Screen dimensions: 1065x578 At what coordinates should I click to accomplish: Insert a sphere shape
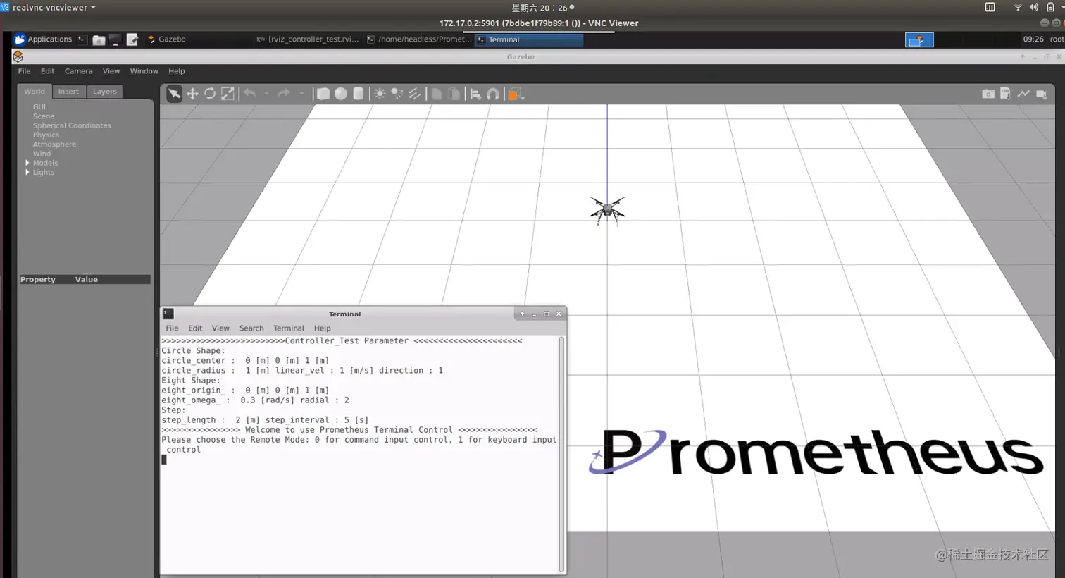[x=341, y=94]
